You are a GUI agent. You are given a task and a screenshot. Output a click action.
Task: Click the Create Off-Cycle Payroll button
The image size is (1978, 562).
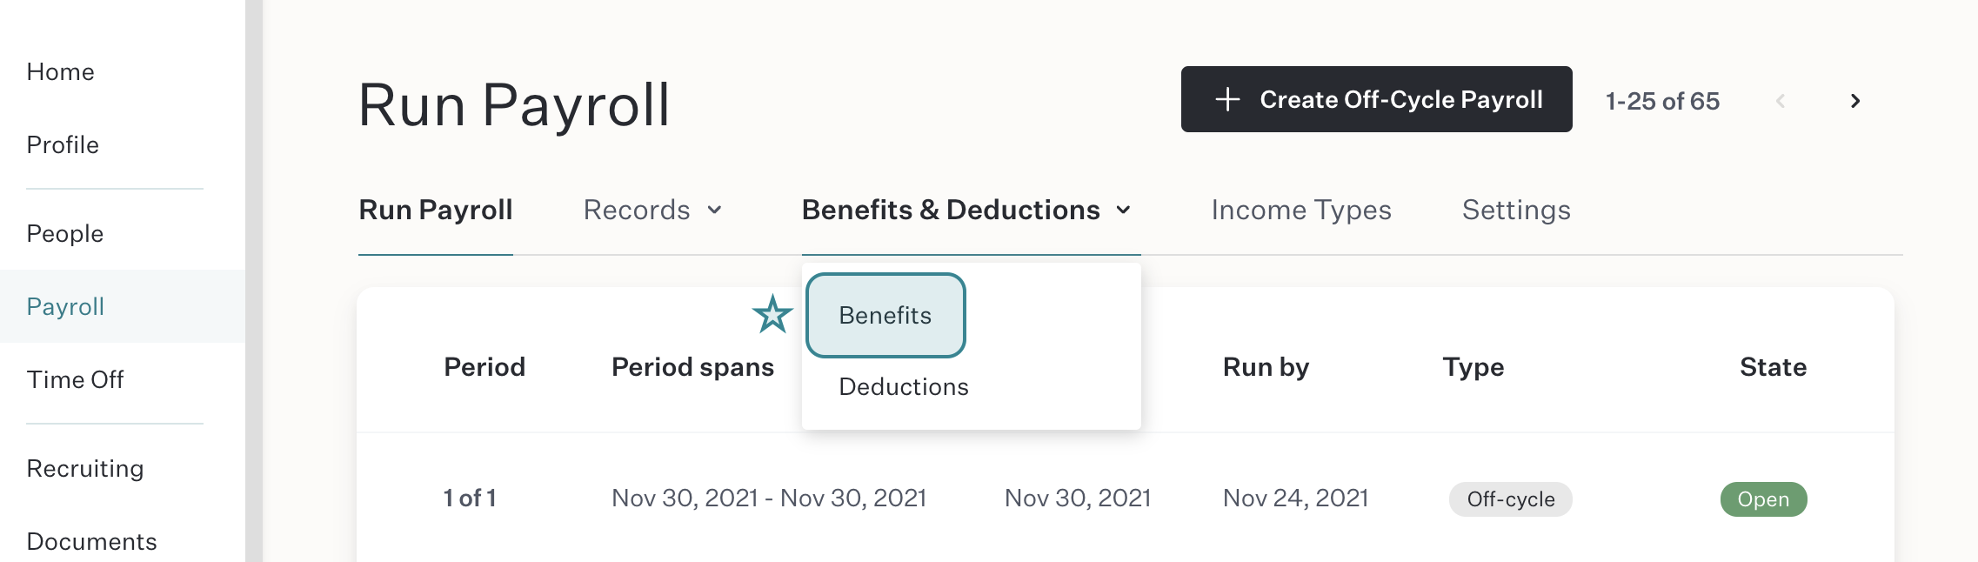pos(1375,99)
